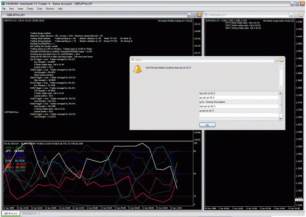Click the small bell icon in the Alert title bar
This screenshot has width=306, height=217.
(x=133, y=60)
